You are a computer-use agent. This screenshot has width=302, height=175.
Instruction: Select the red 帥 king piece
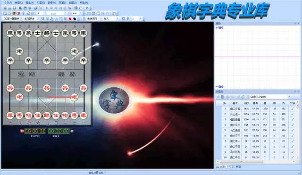point(47,115)
